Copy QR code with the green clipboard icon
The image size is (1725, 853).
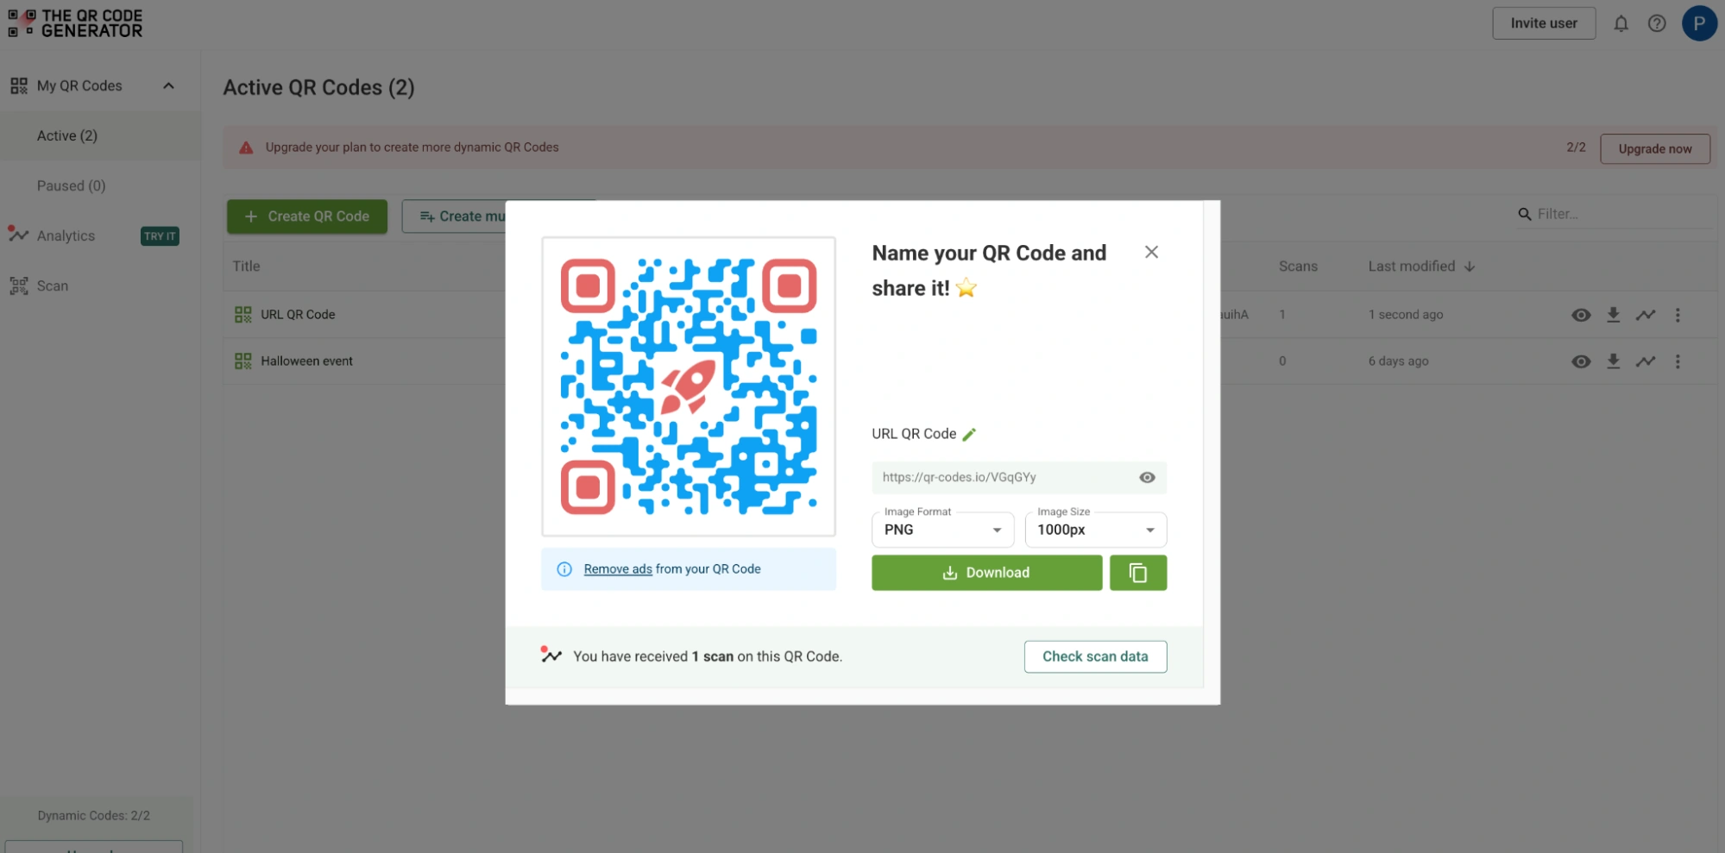(x=1138, y=573)
